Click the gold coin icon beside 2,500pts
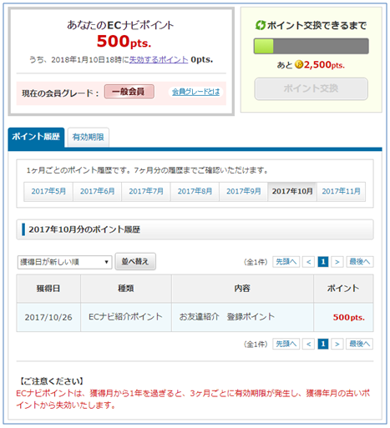The width and height of the screenshot is (390, 428). click(299, 64)
